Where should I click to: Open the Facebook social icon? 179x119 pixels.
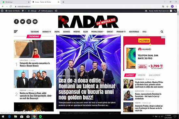[16, 21]
